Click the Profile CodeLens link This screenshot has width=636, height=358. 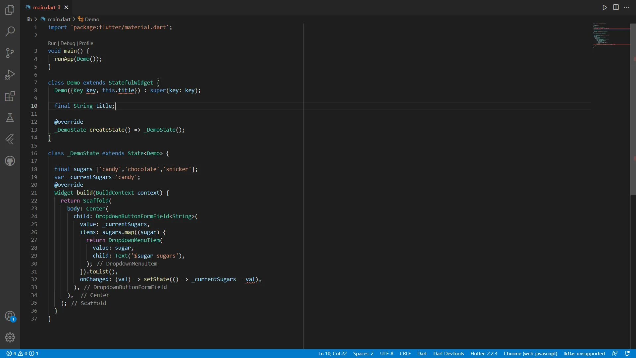pos(86,43)
